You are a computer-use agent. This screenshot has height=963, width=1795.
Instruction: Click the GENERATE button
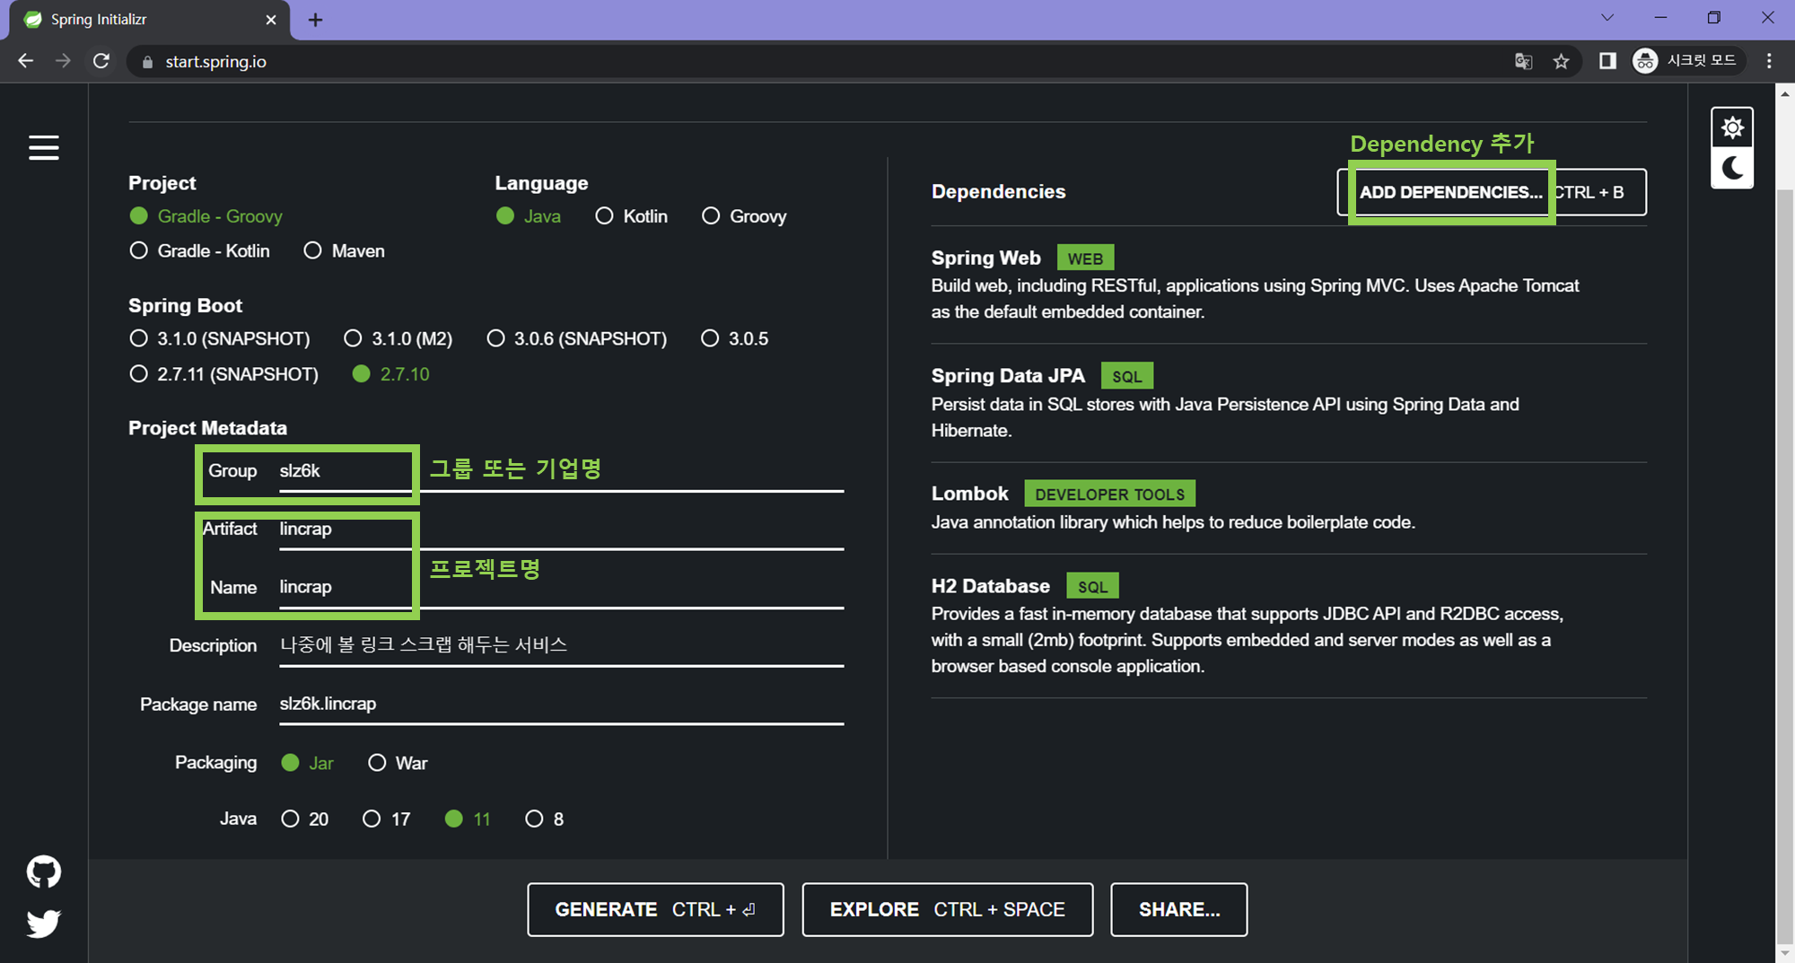pos(655,909)
